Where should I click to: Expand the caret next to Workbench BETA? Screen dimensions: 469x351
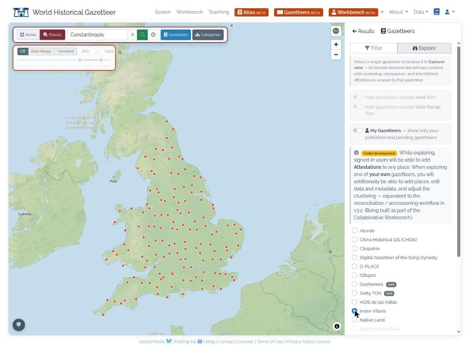(x=382, y=12)
